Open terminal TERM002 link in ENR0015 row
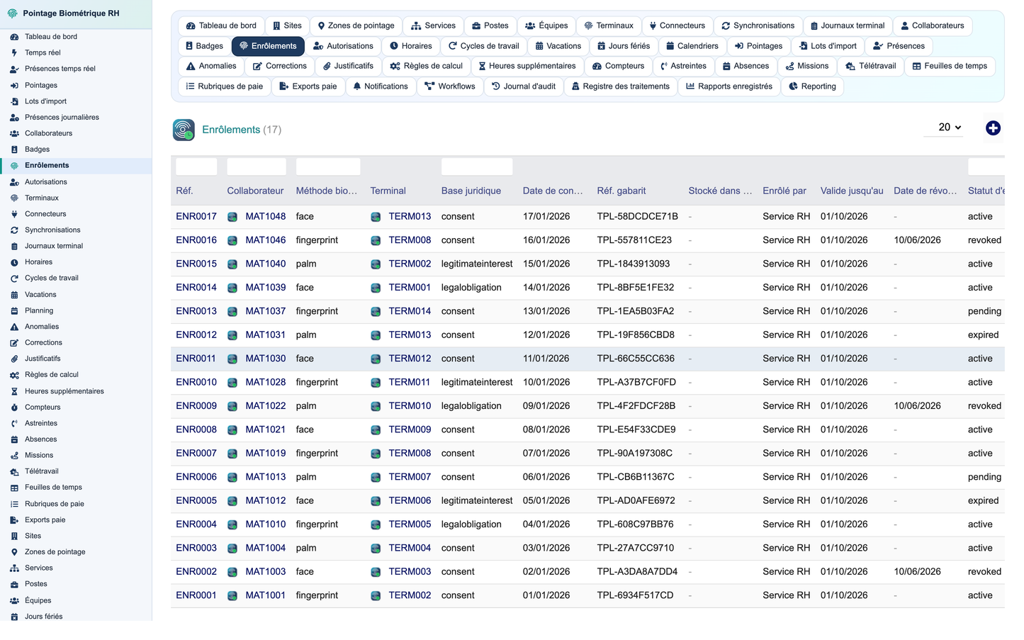This screenshot has width=1024, height=640. (410, 264)
